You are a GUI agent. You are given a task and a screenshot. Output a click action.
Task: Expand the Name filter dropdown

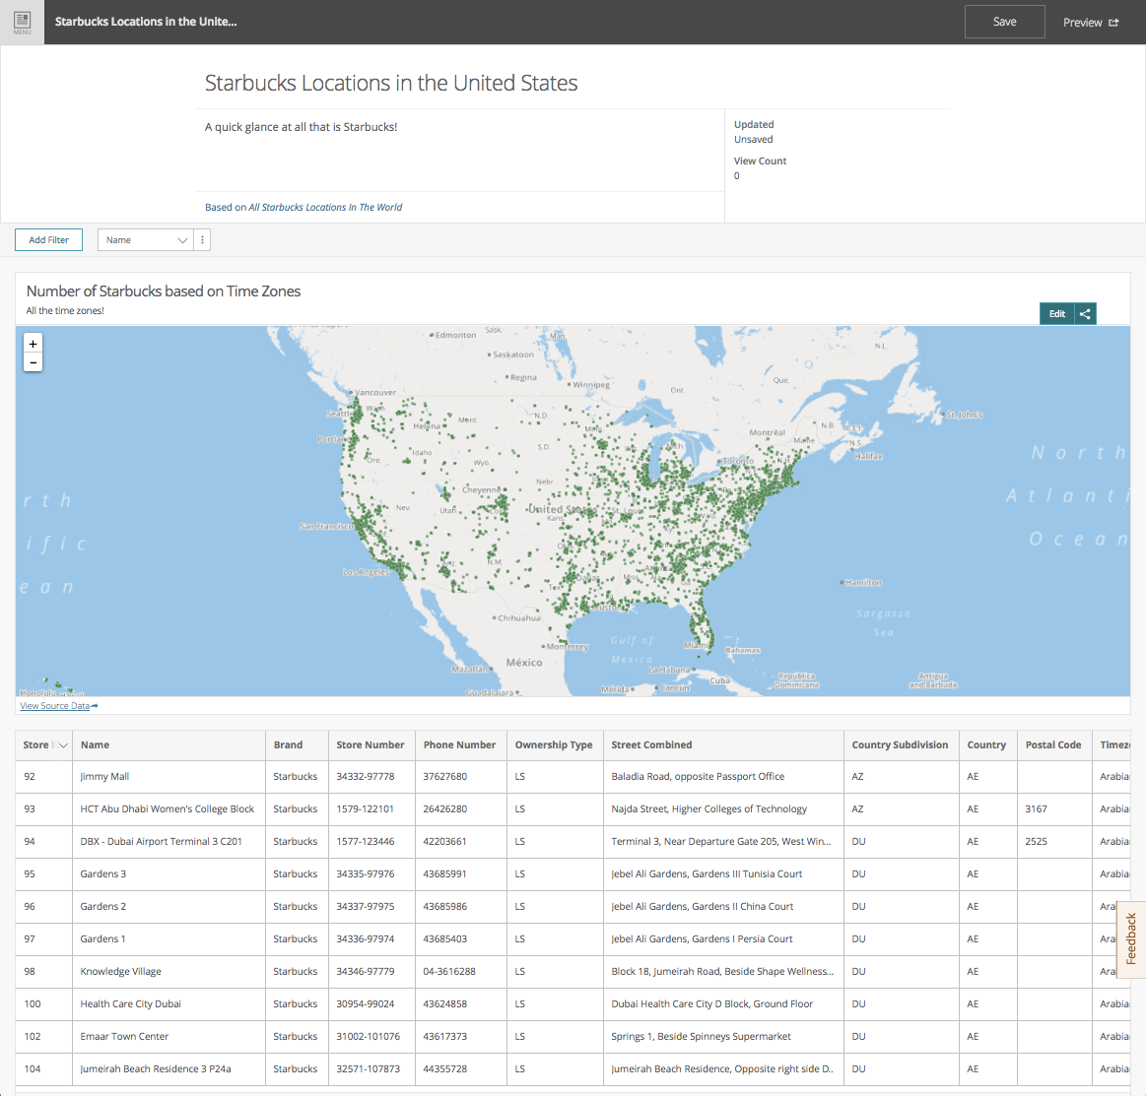[146, 239]
